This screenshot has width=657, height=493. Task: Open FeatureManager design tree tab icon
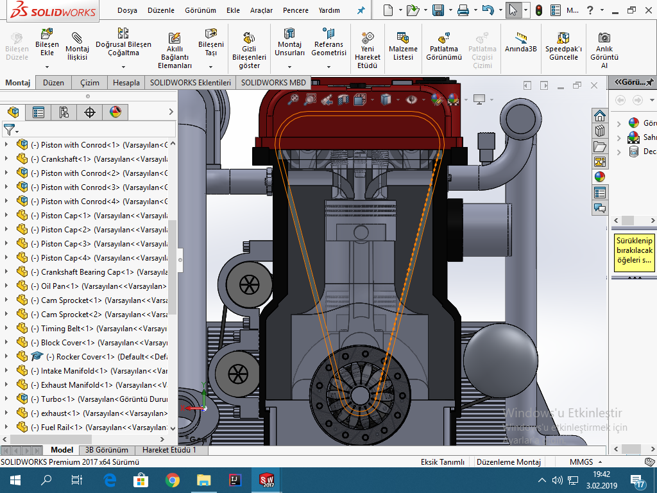pyautogui.click(x=13, y=112)
